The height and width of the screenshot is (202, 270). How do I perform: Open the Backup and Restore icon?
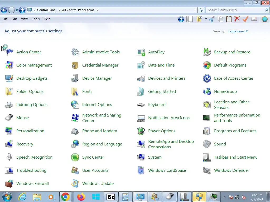tap(207, 52)
